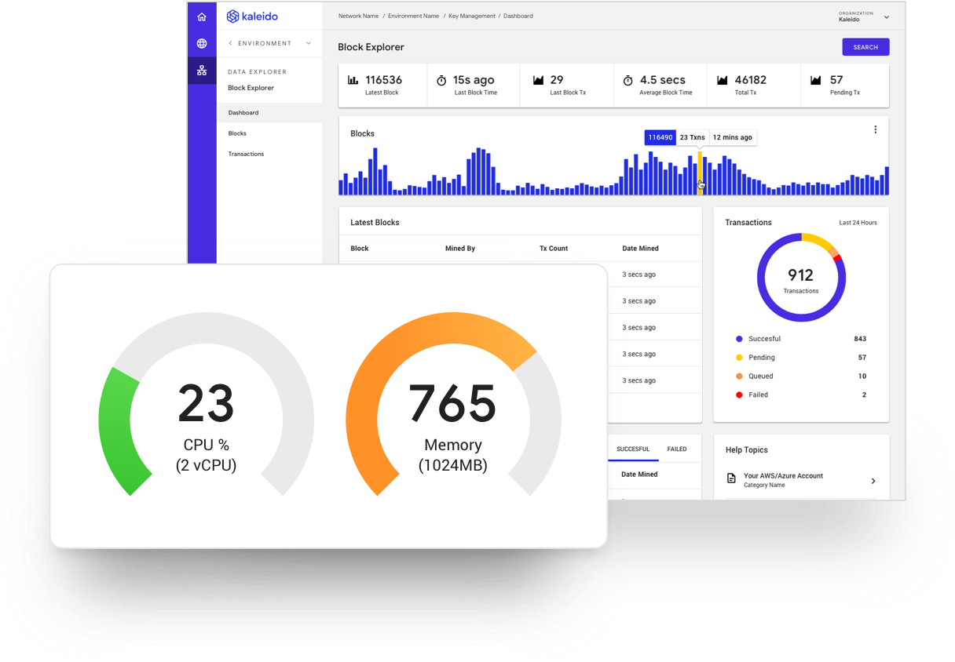Select the document icon beside AWS/Azure Account
Viewport: 955px width, 662px height.
click(x=731, y=478)
